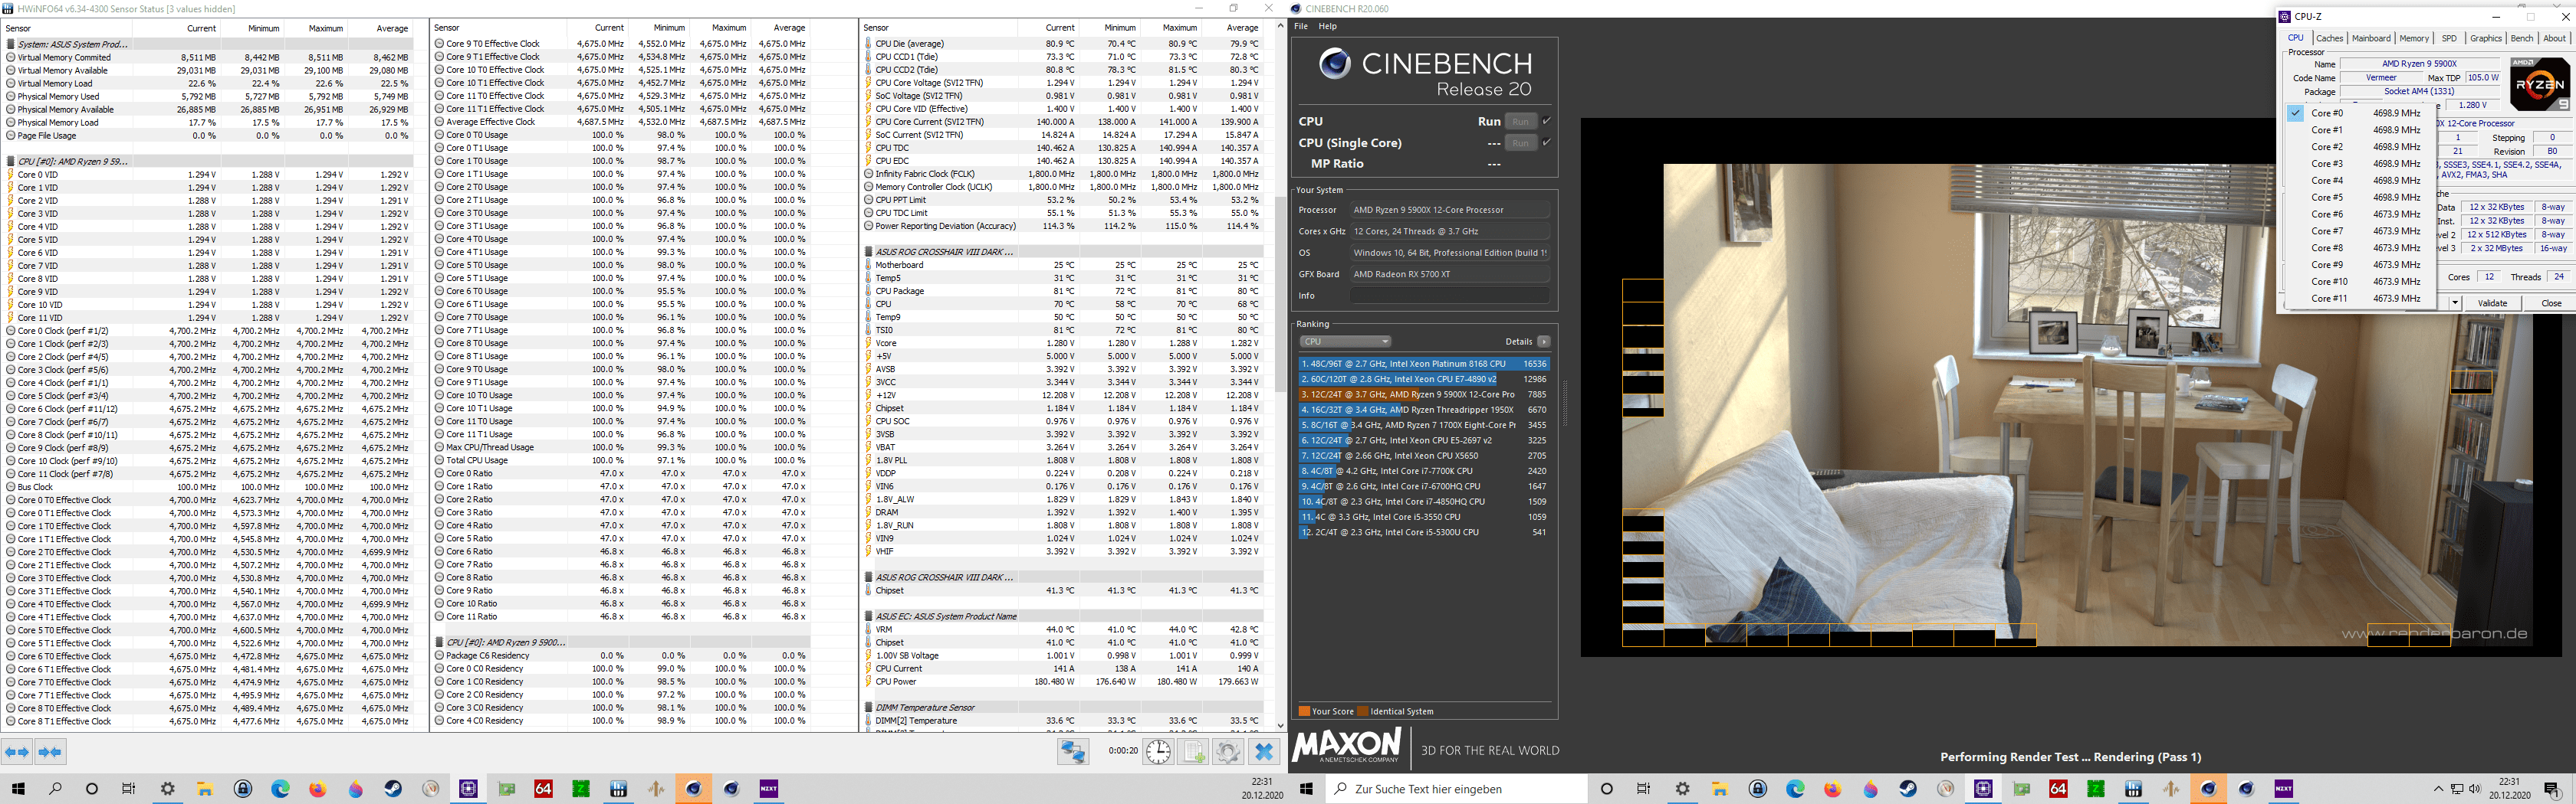2576x804 pixels.
Task: Click the Run button for Cinebench CPU
Action: (x=1520, y=121)
